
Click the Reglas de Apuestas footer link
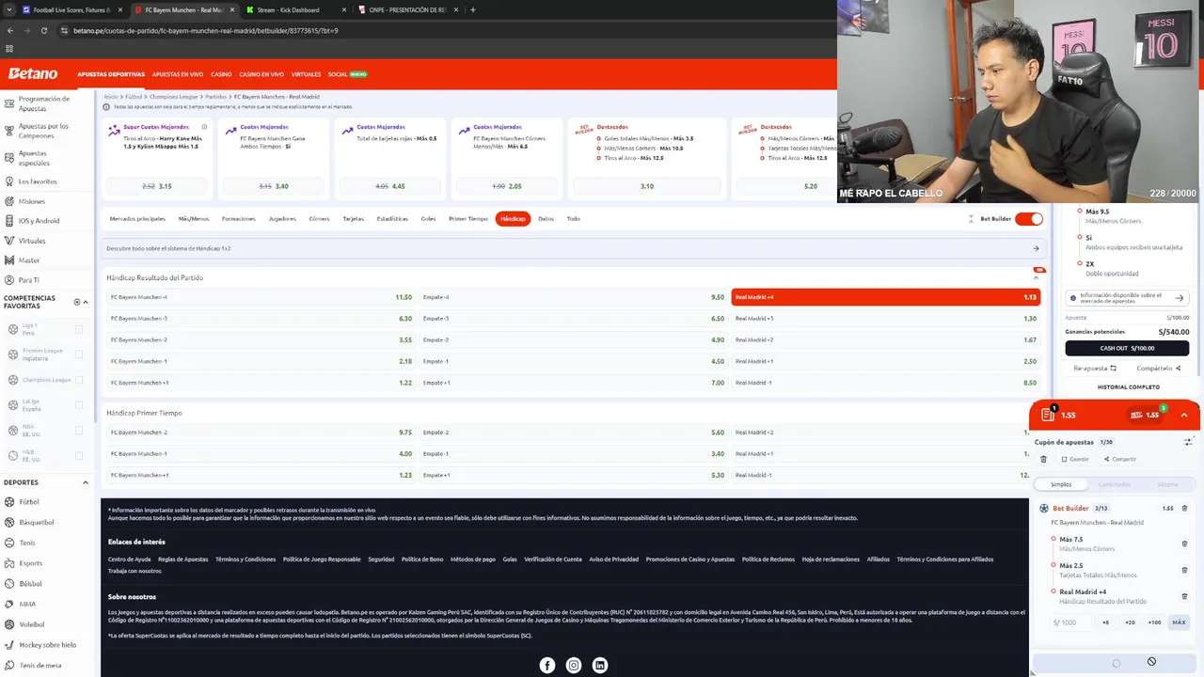click(x=182, y=559)
